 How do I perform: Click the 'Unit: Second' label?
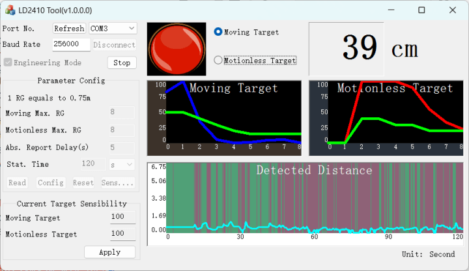coord(429,254)
